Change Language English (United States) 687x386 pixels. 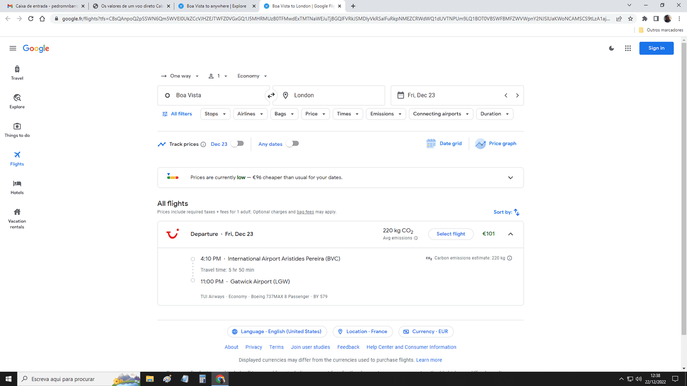[x=277, y=332]
